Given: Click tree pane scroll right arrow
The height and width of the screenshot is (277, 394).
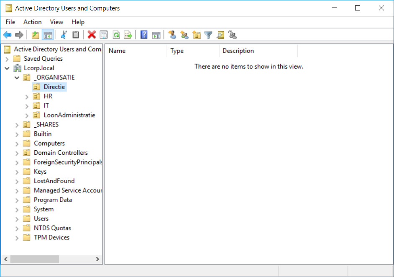Looking at the screenshot, I should (97, 259).
